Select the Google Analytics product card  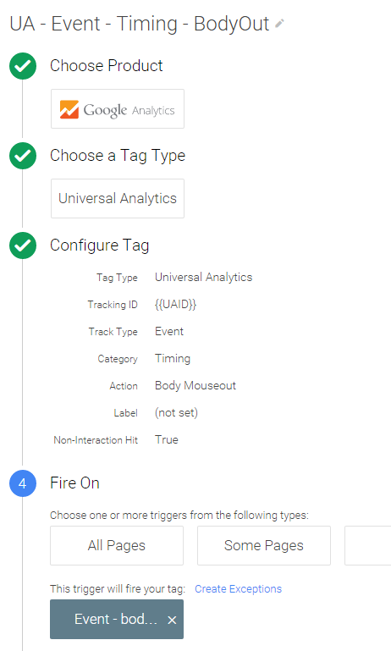point(118,108)
